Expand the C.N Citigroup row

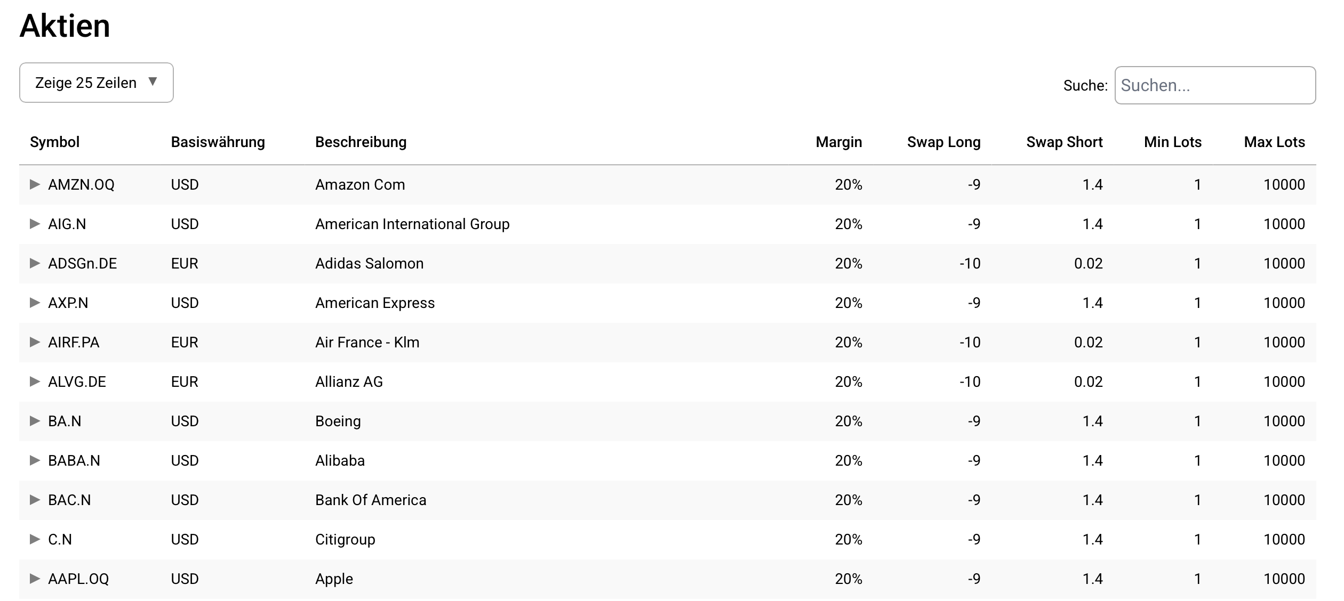click(x=35, y=539)
